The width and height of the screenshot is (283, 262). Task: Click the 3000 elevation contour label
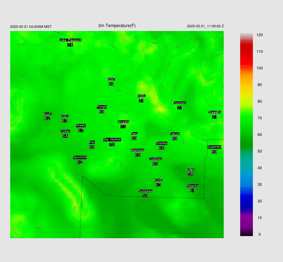178,47
